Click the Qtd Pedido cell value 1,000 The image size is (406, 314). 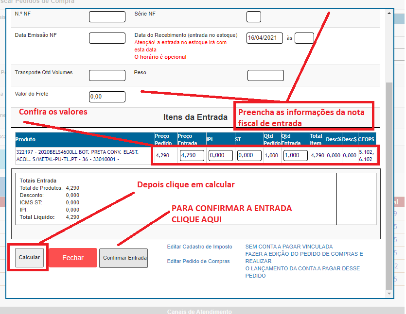pos(271,155)
